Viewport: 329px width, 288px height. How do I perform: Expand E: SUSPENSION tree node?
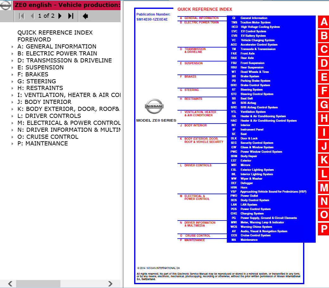tap(12, 67)
